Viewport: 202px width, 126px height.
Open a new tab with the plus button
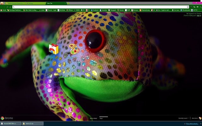click(x=68, y=3)
